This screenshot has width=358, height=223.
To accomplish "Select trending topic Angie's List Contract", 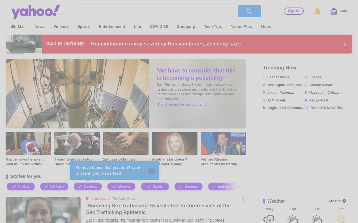I will pyautogui.click(x=286, y=108).
